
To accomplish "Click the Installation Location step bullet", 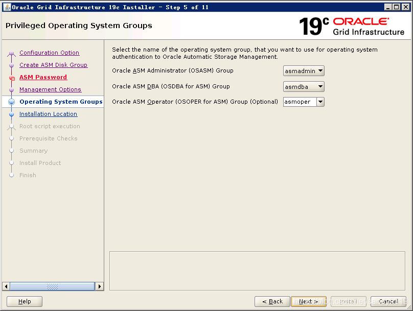I will pyautogui.click(x=11, y=114).
